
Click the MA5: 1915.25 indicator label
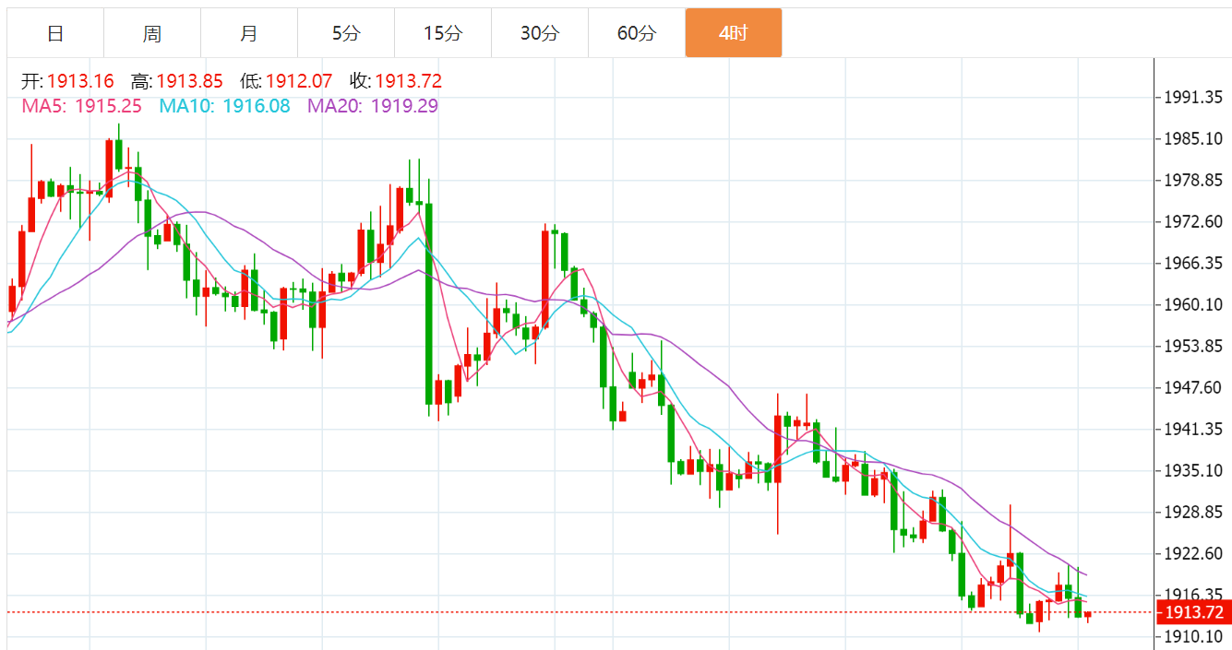[82, 106]
